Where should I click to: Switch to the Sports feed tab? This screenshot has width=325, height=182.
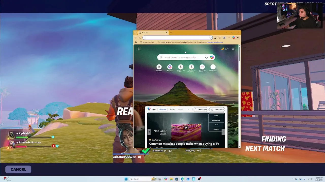click(x=180, y=109)
